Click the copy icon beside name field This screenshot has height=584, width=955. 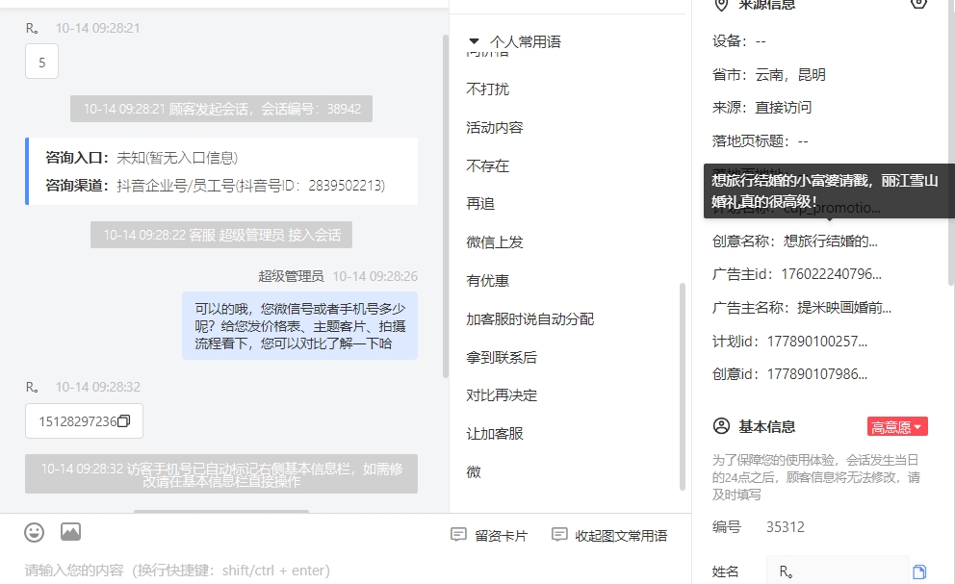919,571
